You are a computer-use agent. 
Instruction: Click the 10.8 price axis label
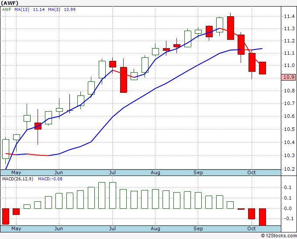(289, 91)
